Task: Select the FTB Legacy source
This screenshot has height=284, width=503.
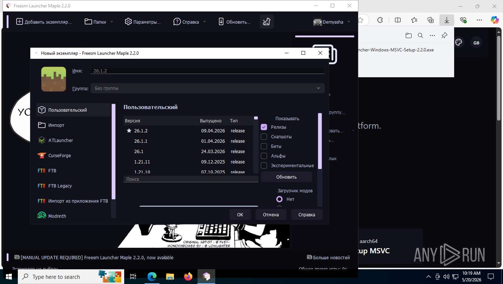Action: point(74,186)
